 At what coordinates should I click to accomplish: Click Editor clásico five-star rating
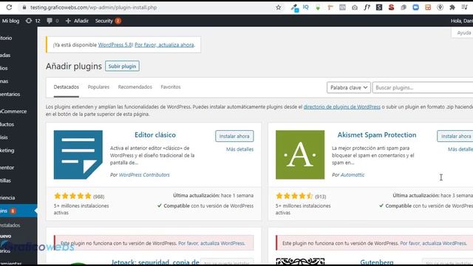[72, 196]
